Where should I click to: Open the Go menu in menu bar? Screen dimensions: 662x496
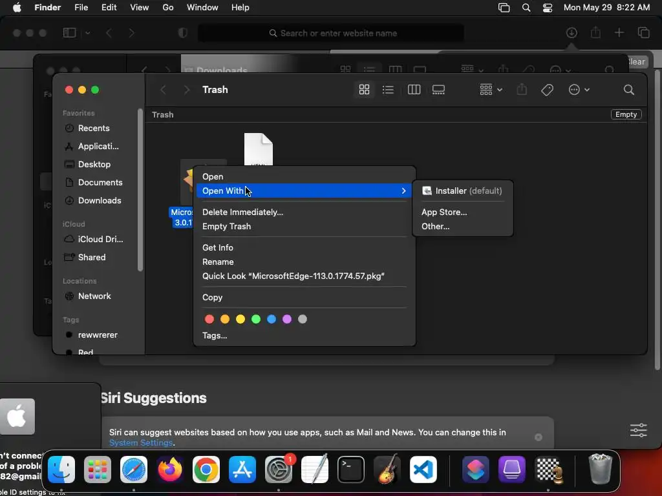click(x=167, y=8)
